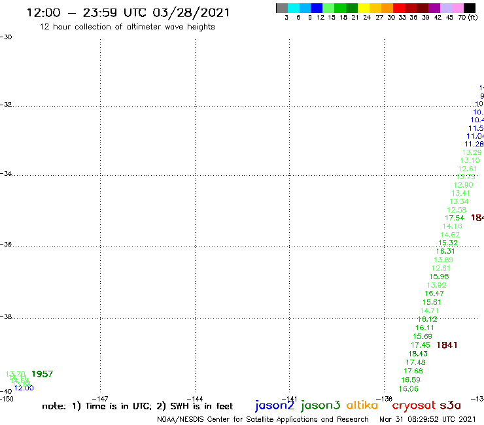
Task: Click the latitude axis label '-36'
Action: pos(6,245)
